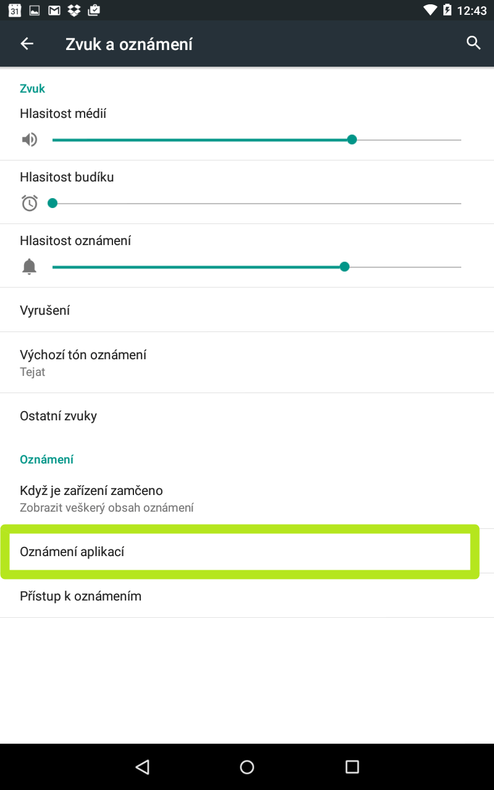Adjust the Hlasitost oznámení slider handle
This screenshot has height=790, width=494.
(345, 267)
